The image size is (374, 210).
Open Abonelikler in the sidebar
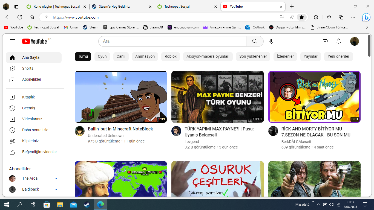tap(34, 80)
